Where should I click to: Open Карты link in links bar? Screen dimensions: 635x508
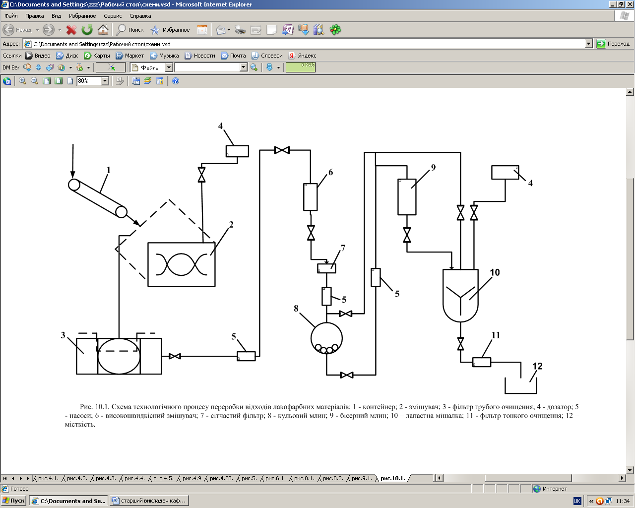[97, 56]
